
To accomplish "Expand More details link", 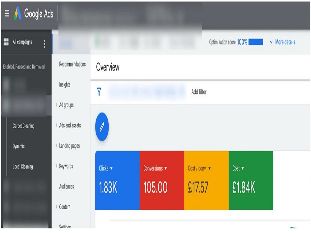I will [285, 42].
